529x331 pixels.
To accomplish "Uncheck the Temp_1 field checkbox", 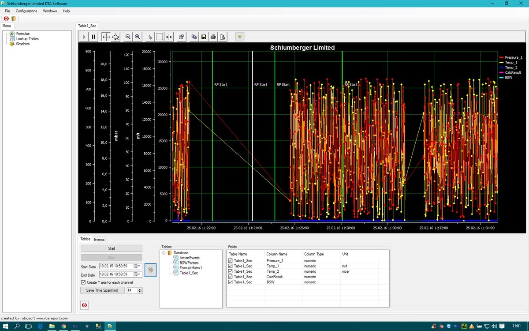I will 230,266.
